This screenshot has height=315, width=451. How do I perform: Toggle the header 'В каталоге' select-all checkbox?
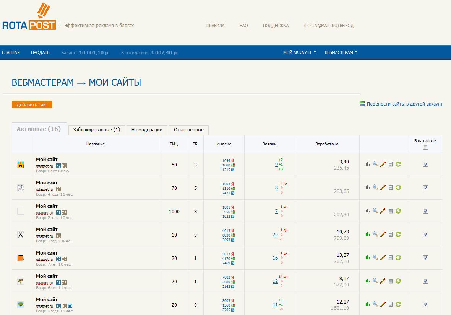pyautogui.click(x=425, y=147)
